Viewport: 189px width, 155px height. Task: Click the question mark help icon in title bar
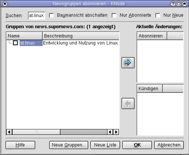[x=173, y=4]
